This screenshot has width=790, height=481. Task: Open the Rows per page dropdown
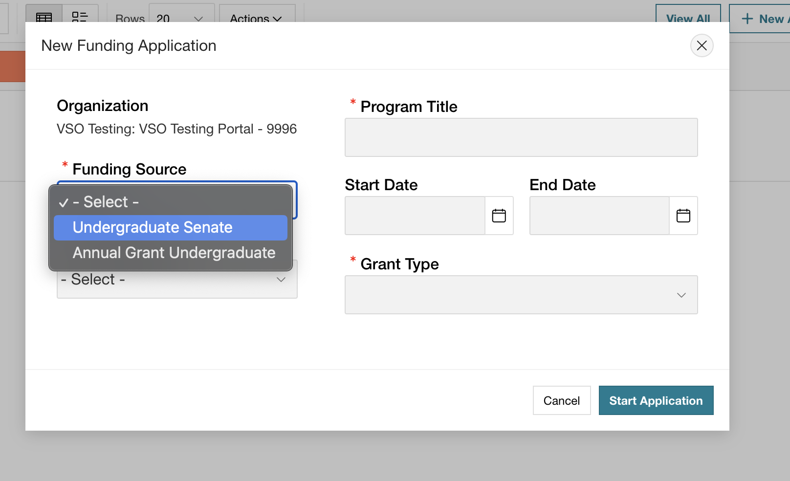coord(181,18)
